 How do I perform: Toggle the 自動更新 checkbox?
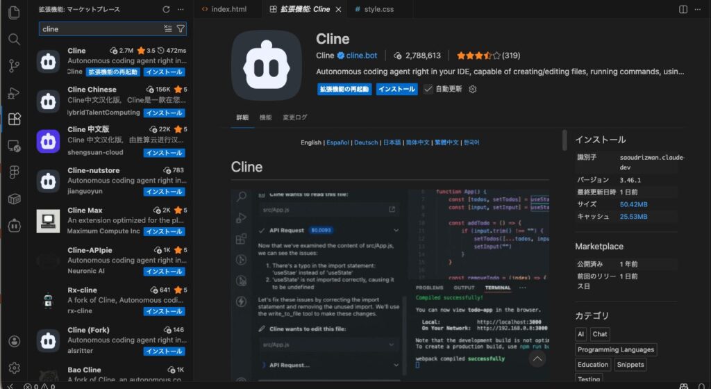click(428, 89)
